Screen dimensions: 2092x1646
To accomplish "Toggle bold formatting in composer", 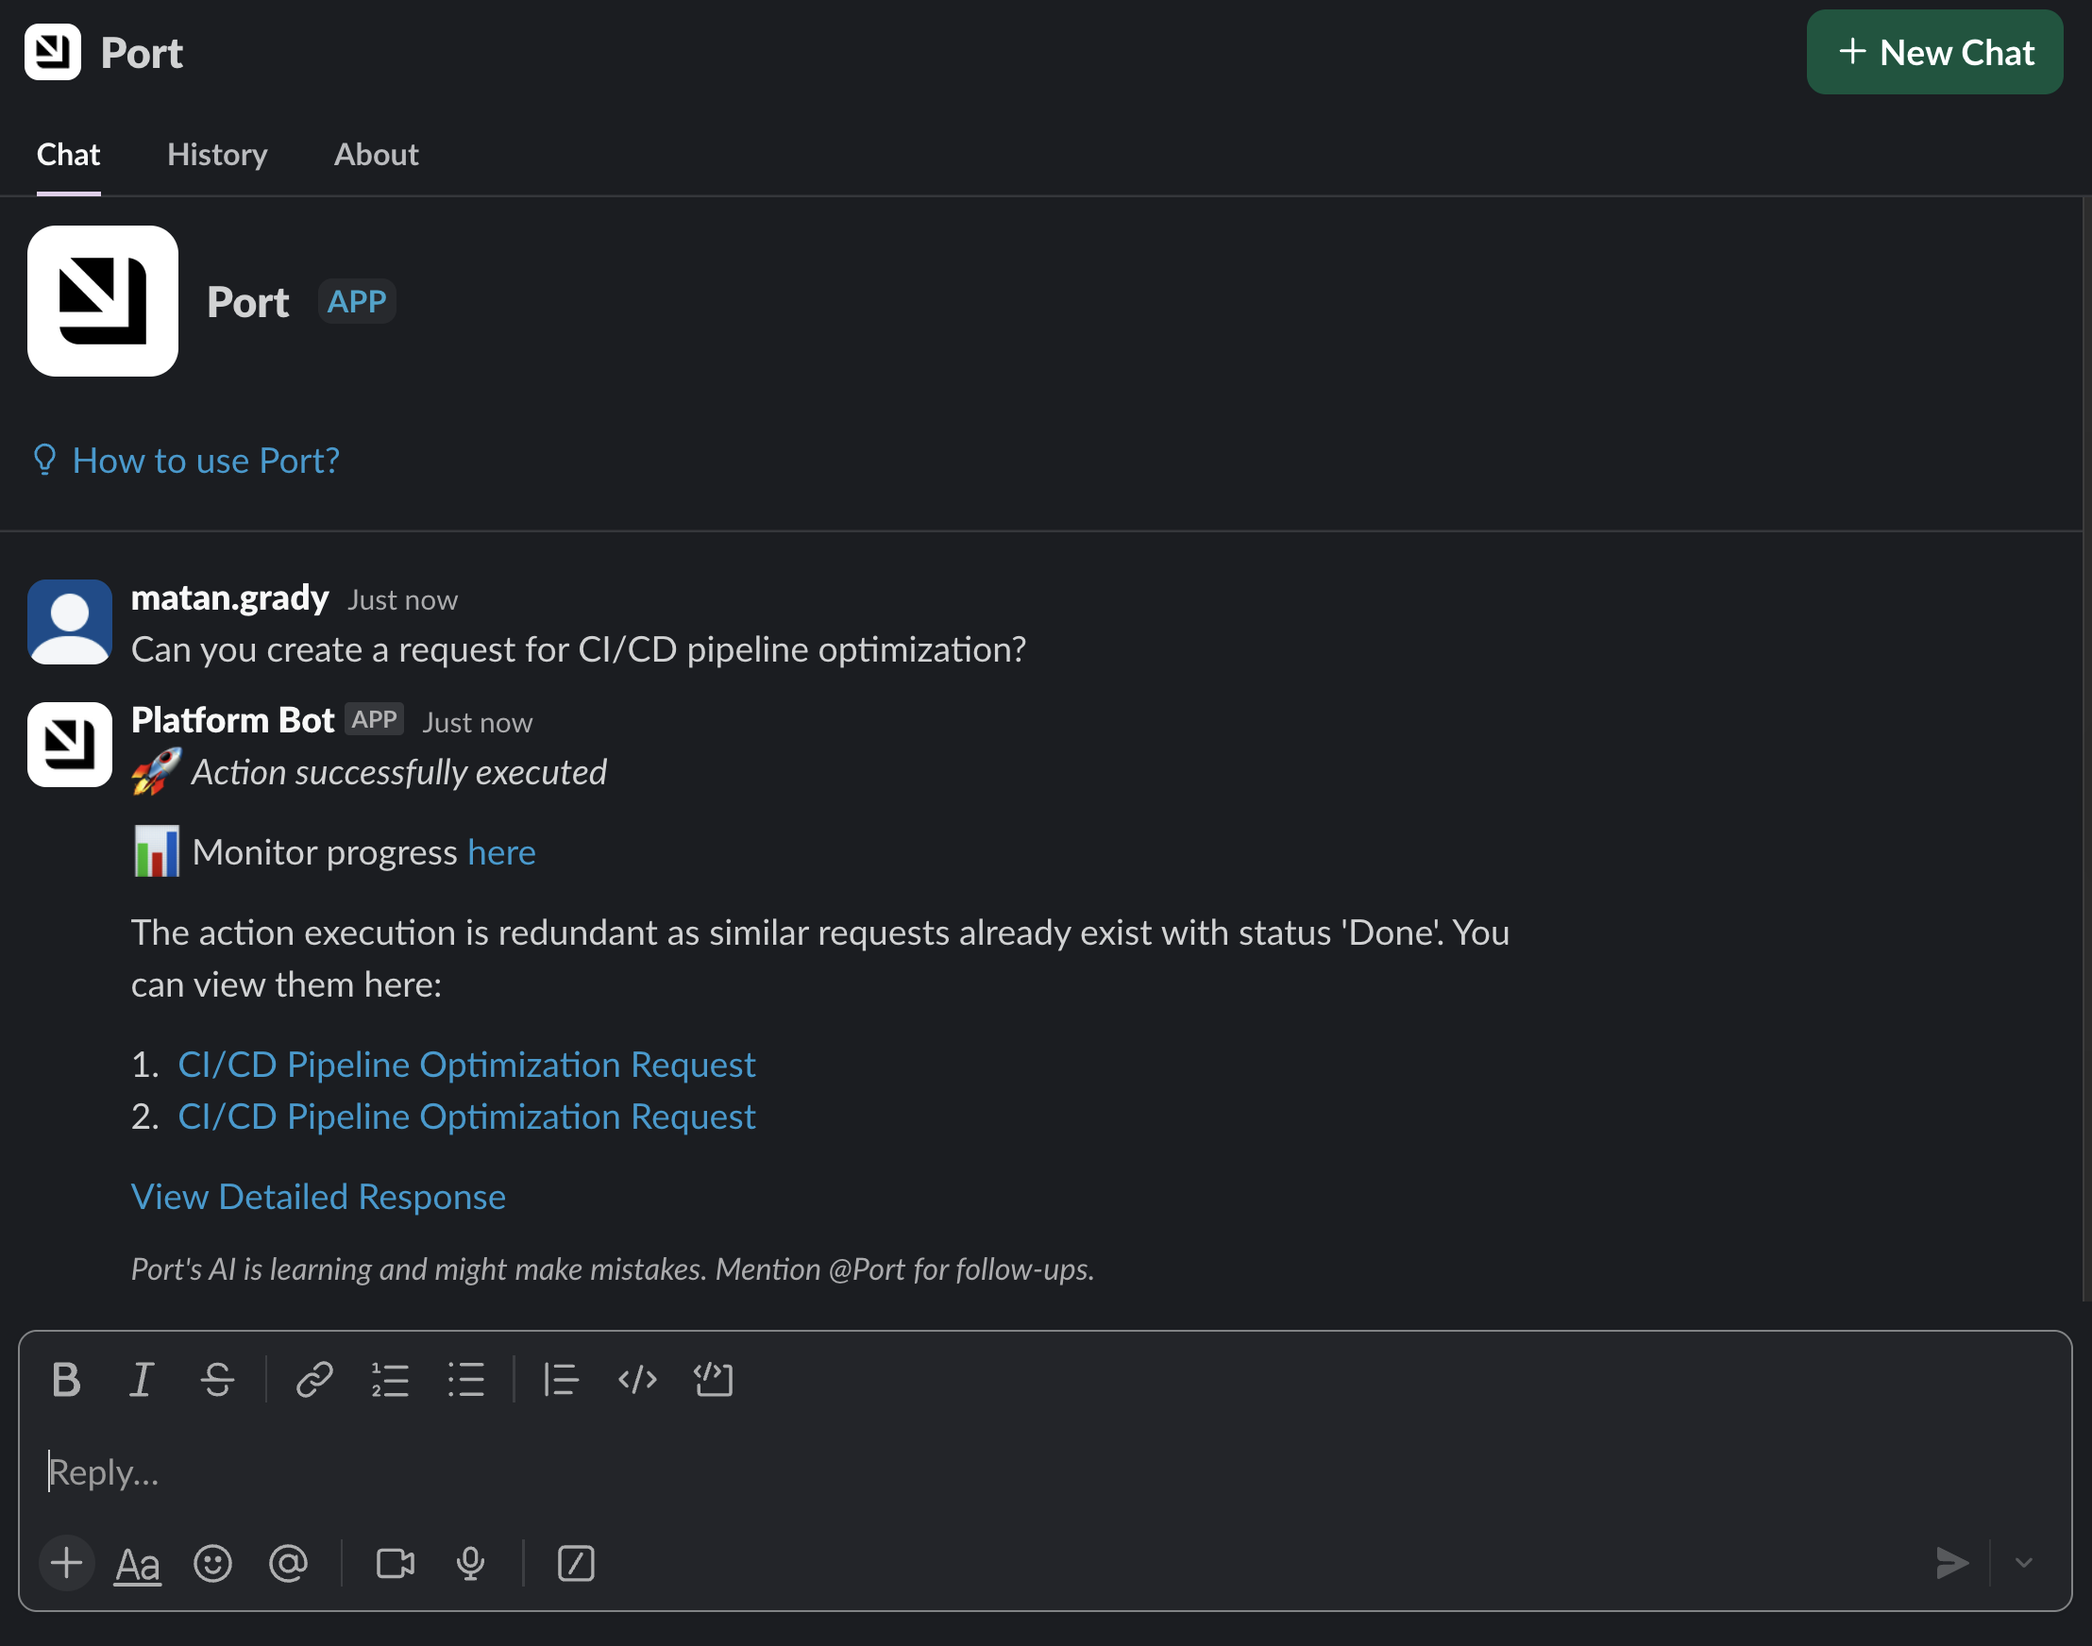I will point(65,1380).
